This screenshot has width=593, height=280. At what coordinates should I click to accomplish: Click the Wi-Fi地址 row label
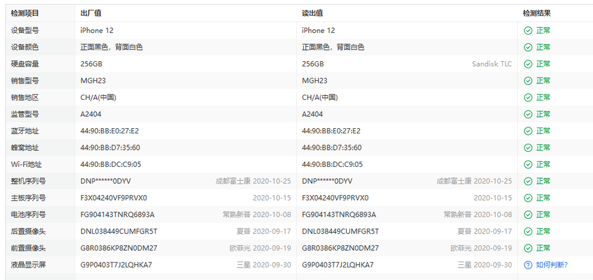pos(26,164)
